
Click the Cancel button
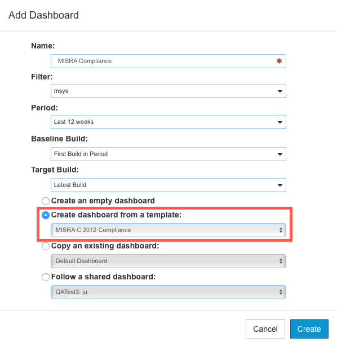tap(265, 329)
